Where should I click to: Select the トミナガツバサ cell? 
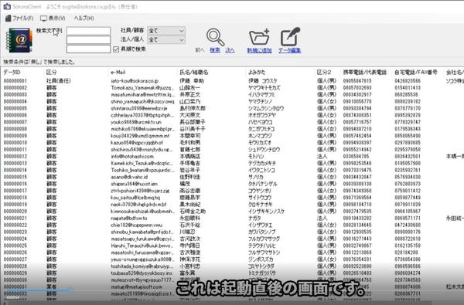click(261, 273)
